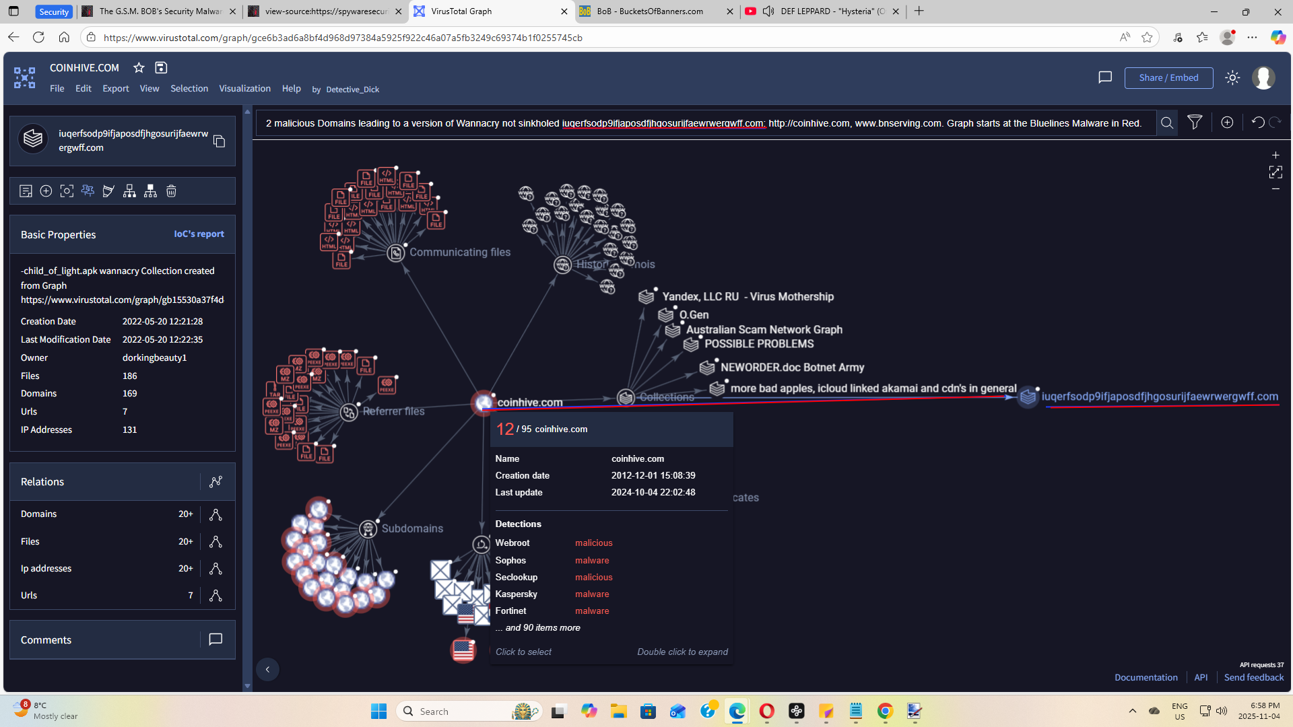1293x727 pixels.
Task: Click the Share / Embed button
Action: point(1168,77)
